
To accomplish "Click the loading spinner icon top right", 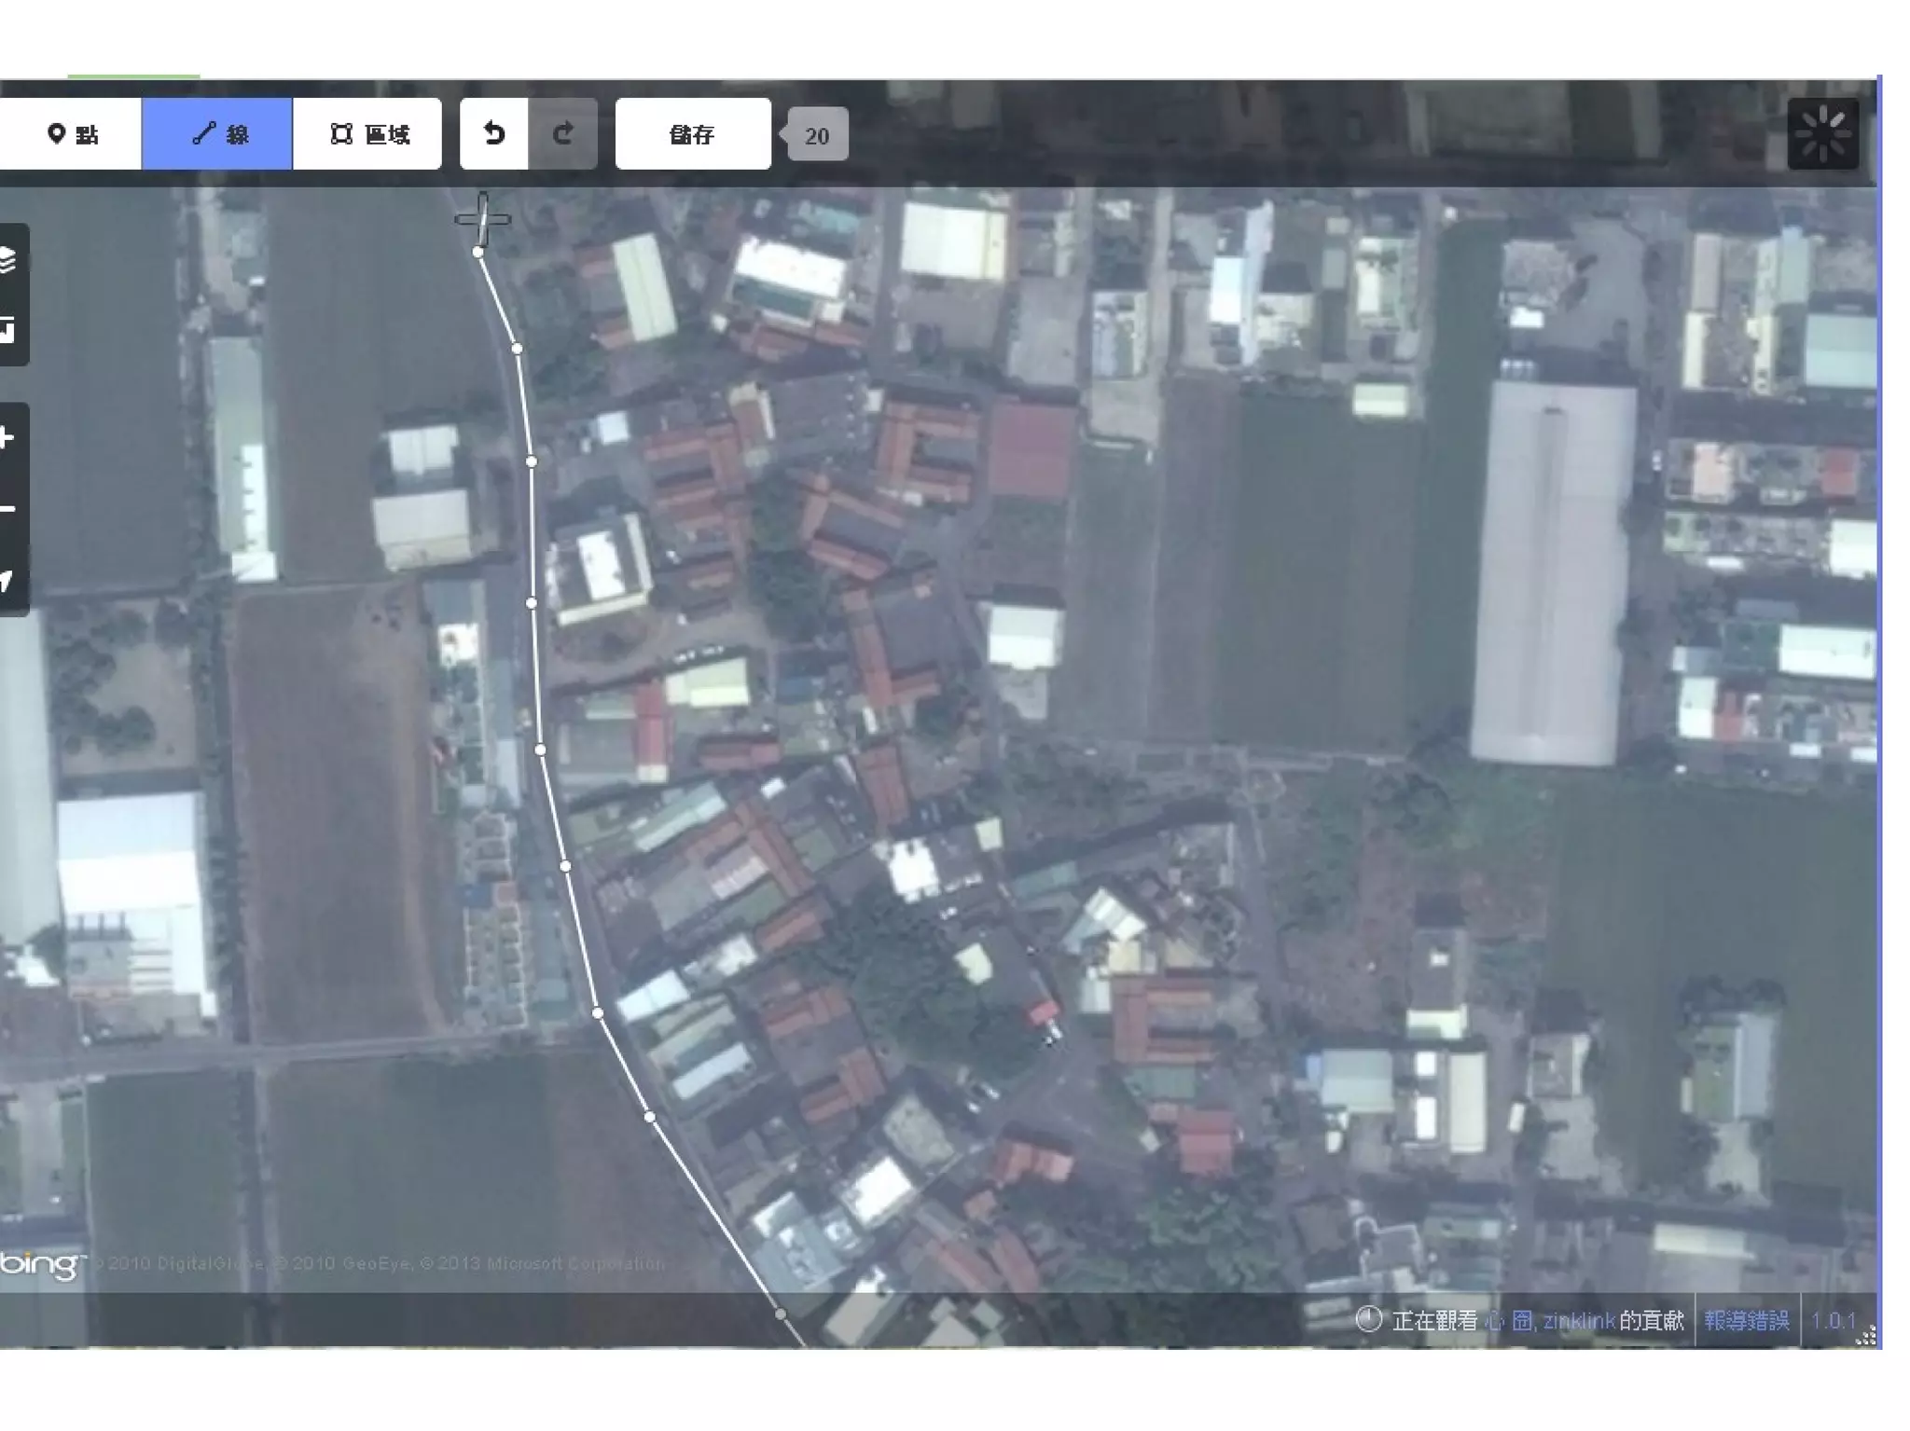I will click(x=1822, y=134).
